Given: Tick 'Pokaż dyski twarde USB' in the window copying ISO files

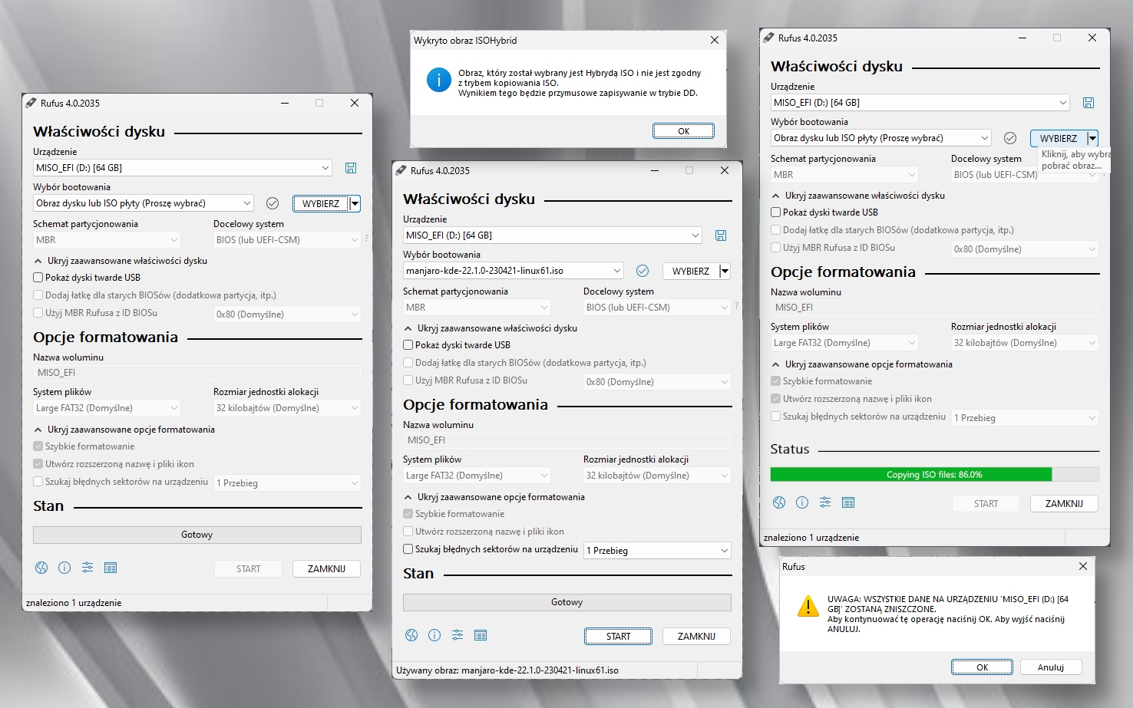Looking at the screenshot, I should coord(776,212).
